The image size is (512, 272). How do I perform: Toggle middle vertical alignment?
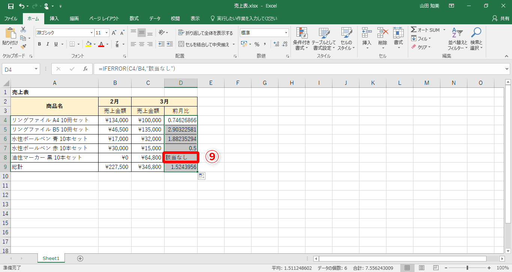point(142,33)
